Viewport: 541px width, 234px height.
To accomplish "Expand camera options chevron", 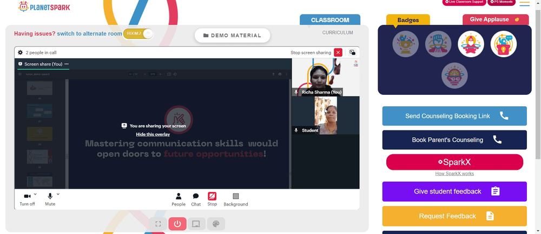I will click(x=36, y=194).
